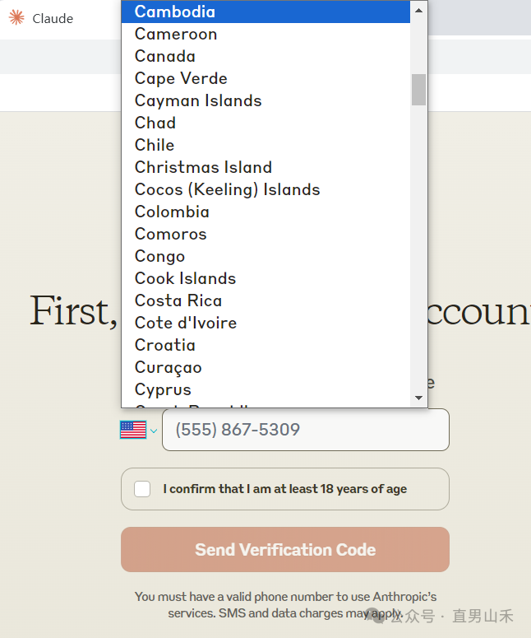Pick Cayman Islands from the list
531x638 pixels.
pos(198,100)
